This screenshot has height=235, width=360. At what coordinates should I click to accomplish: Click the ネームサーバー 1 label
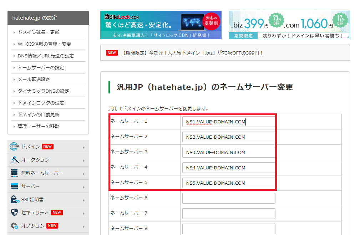tap(129, 121)
